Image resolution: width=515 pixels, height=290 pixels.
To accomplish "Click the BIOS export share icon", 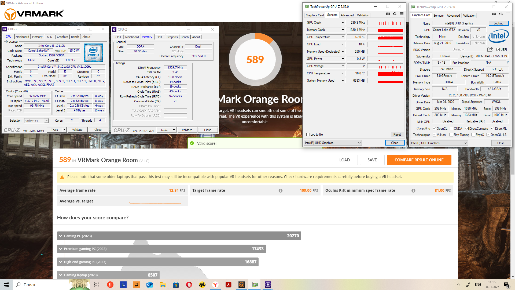I will point(490,49).
